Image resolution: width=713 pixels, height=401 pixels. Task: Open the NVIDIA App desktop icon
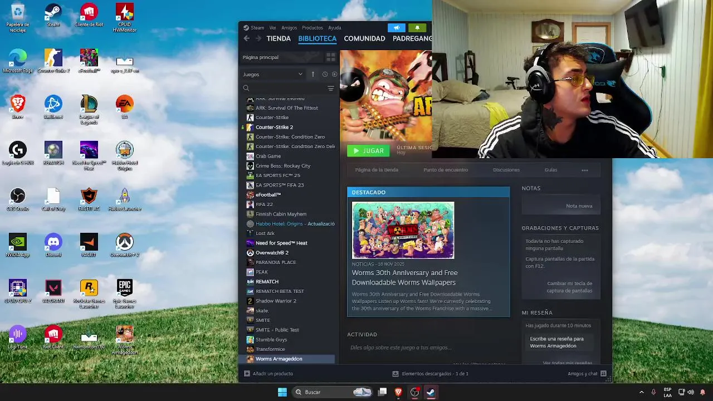click(18, 245)
